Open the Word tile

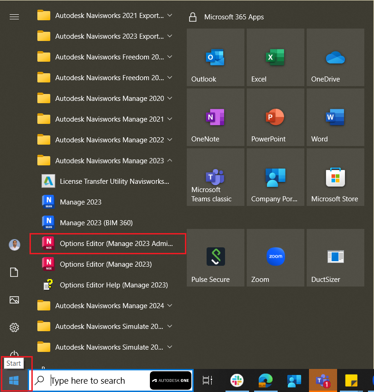point(335,117)
